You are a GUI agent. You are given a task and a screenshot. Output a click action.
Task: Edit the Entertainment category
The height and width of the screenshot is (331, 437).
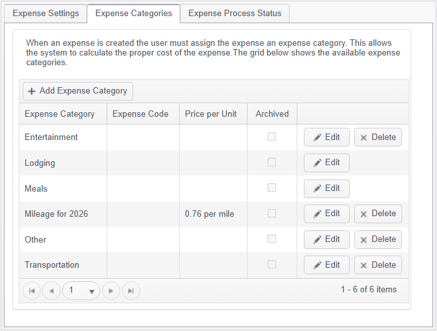326,137
